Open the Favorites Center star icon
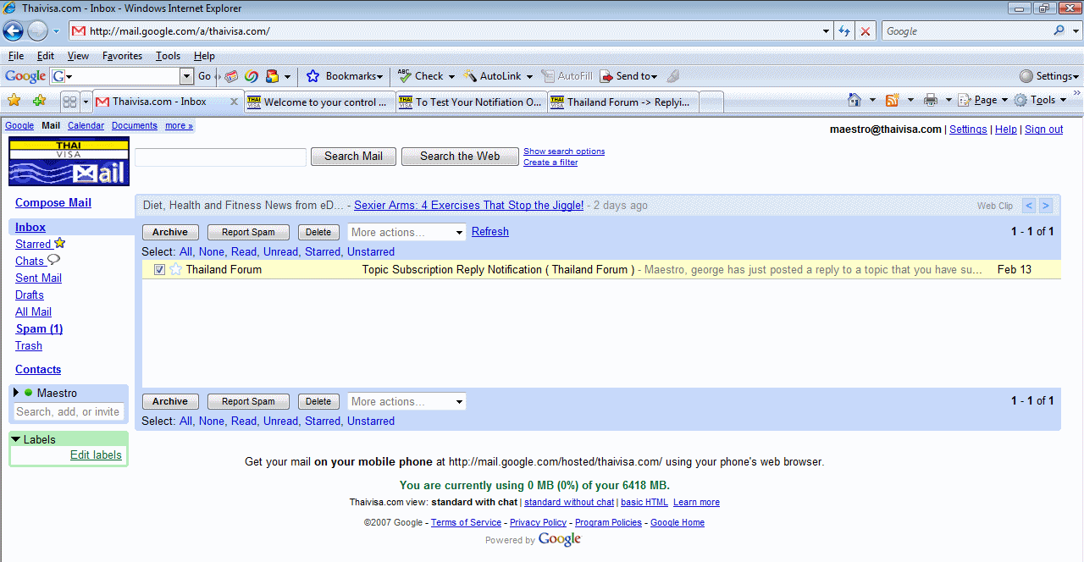1084x562 pixels. pos(14,101)
